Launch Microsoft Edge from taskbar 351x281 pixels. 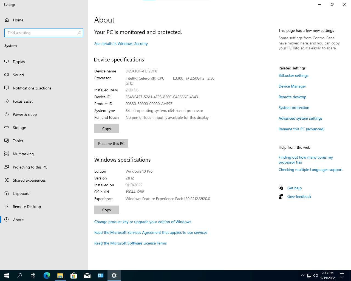click(x=47, y=276)
